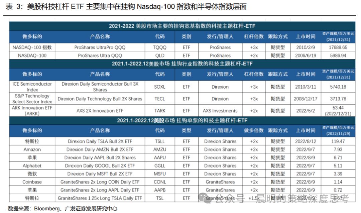
Task: Click the asset value 5986.94
Action: point(338,56)
